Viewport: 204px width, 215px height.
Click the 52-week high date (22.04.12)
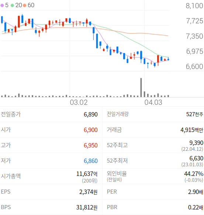coord(192,149)
